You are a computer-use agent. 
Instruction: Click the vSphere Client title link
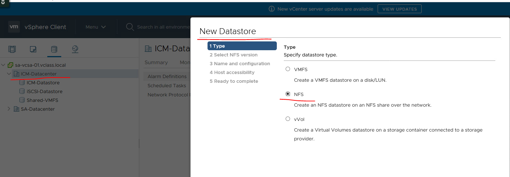pos(45,27)
